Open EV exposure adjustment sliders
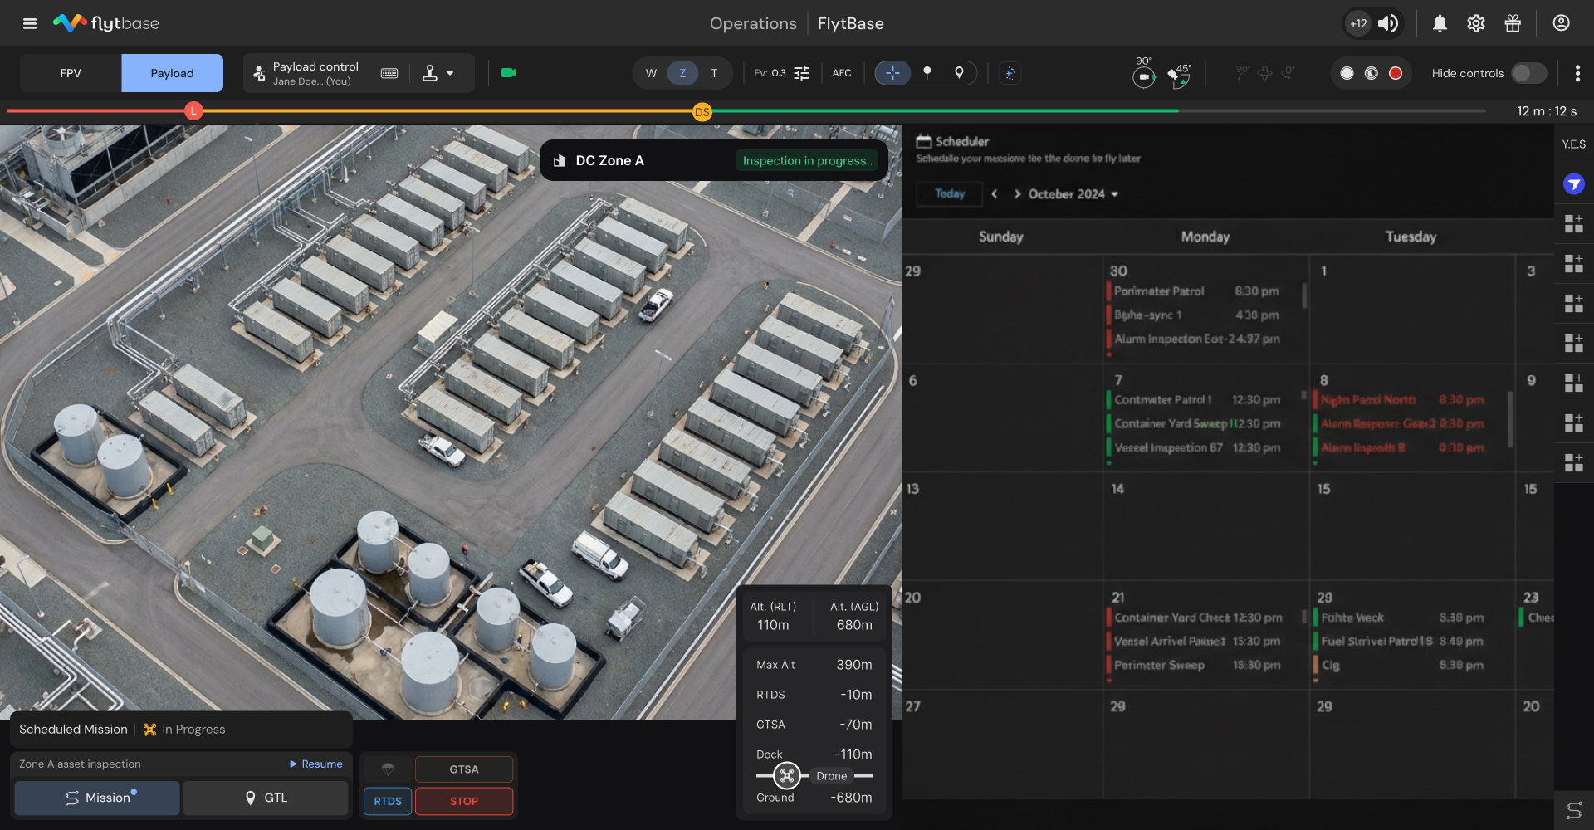The height and width of the screenshot is (830, 1594). (x=801, y=73)
